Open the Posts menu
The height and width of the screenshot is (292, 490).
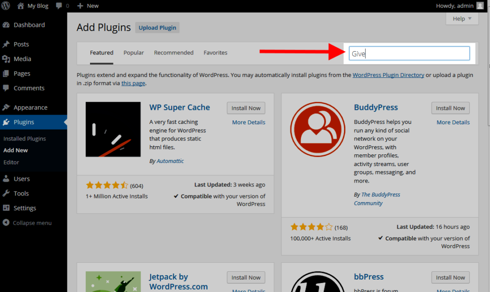21,44
